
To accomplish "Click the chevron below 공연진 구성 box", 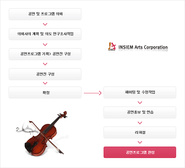I will [x=45, y=83].
